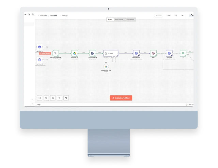Fit workflow to view with the fullscreen icon
This screenshot has height=168, width=218.
click(40, 98)
